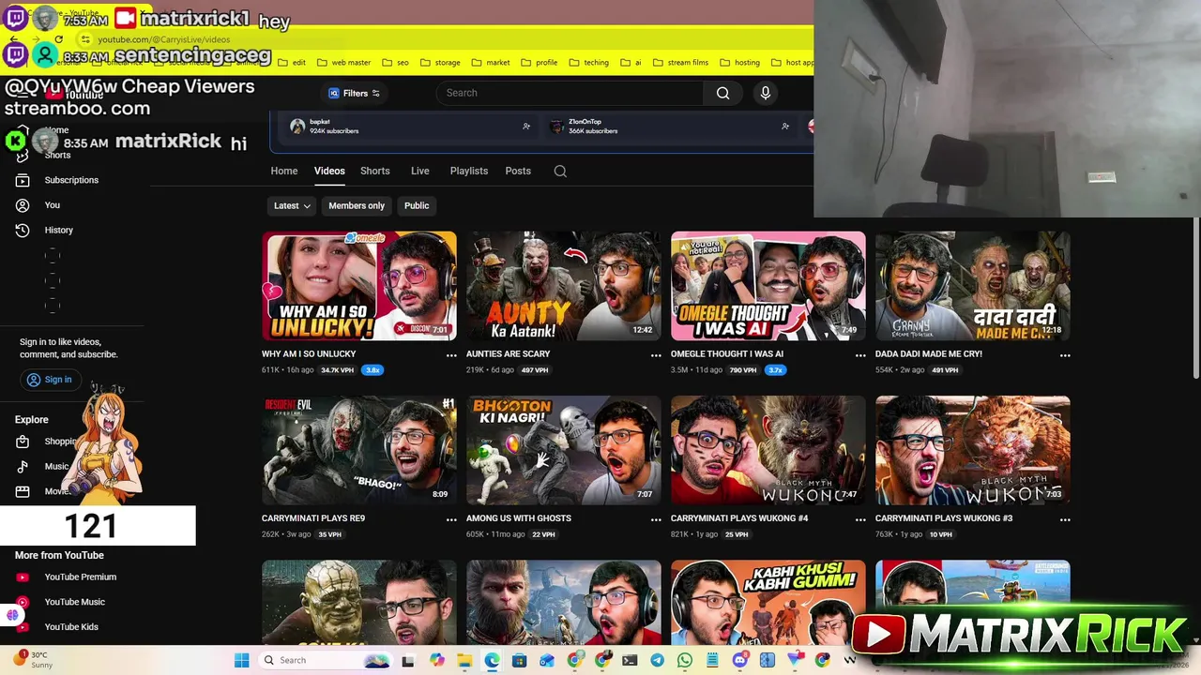Screen dimensions: 1201x675
Task: Open CARRYMINATI PLAYS WUKONG #4 thumbnail
Action: 768,450
